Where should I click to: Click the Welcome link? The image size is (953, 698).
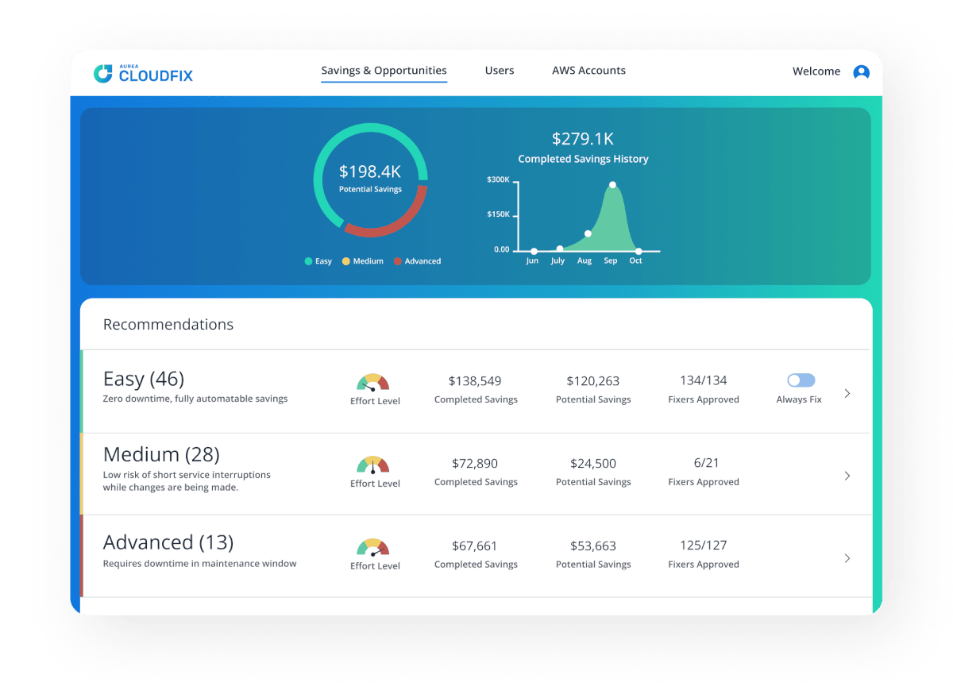coord(816,71)
